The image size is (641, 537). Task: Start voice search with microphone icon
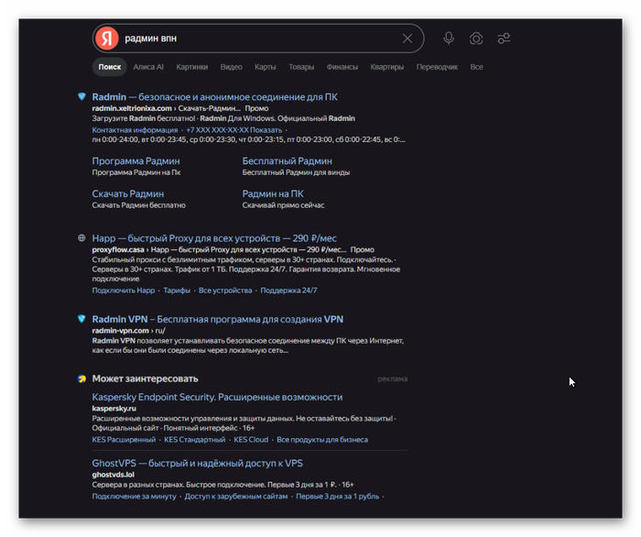coord(449,38)
